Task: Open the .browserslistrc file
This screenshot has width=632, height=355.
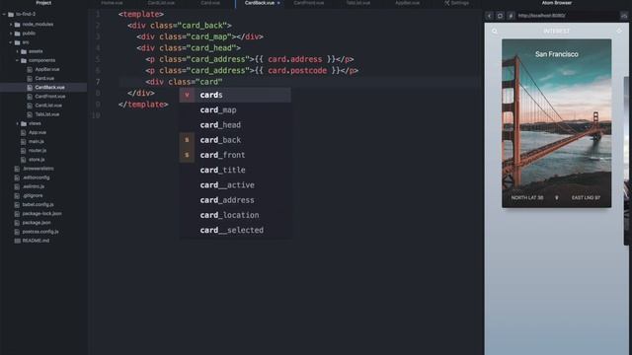Action: (x=38, y=169)
